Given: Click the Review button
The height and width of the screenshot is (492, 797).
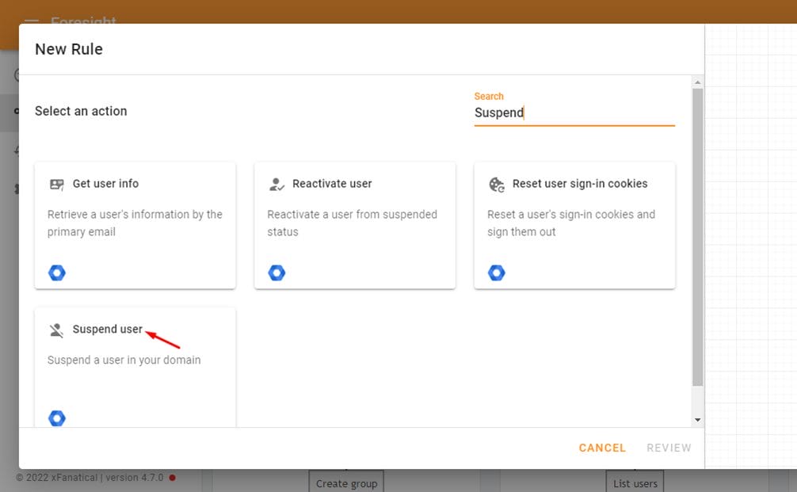Looking at the screenshot, I should (669, 448).
